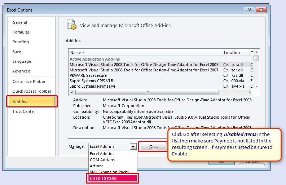Screen dimensions: 286x185
Task: Click the Add-ins gear page icon
Action: [x=71, y=25]
